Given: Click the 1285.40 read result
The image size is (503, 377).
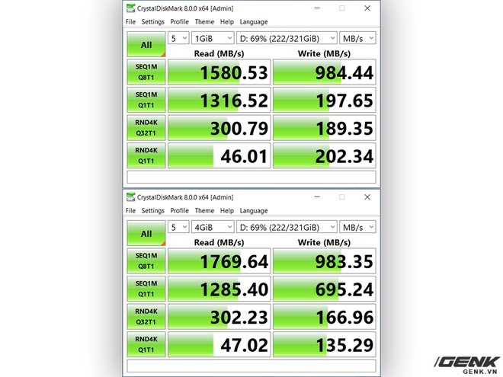Looking at the screenshot, I should click(x=219, y=289).
